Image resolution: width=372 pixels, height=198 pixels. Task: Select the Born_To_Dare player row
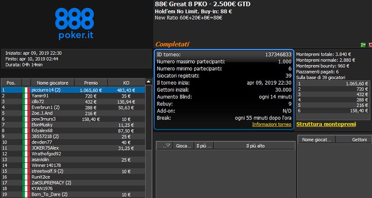[x=74, y=194]
